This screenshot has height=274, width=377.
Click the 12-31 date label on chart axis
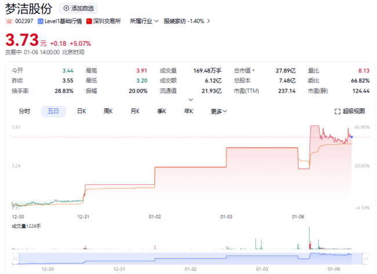pos(83,217)
